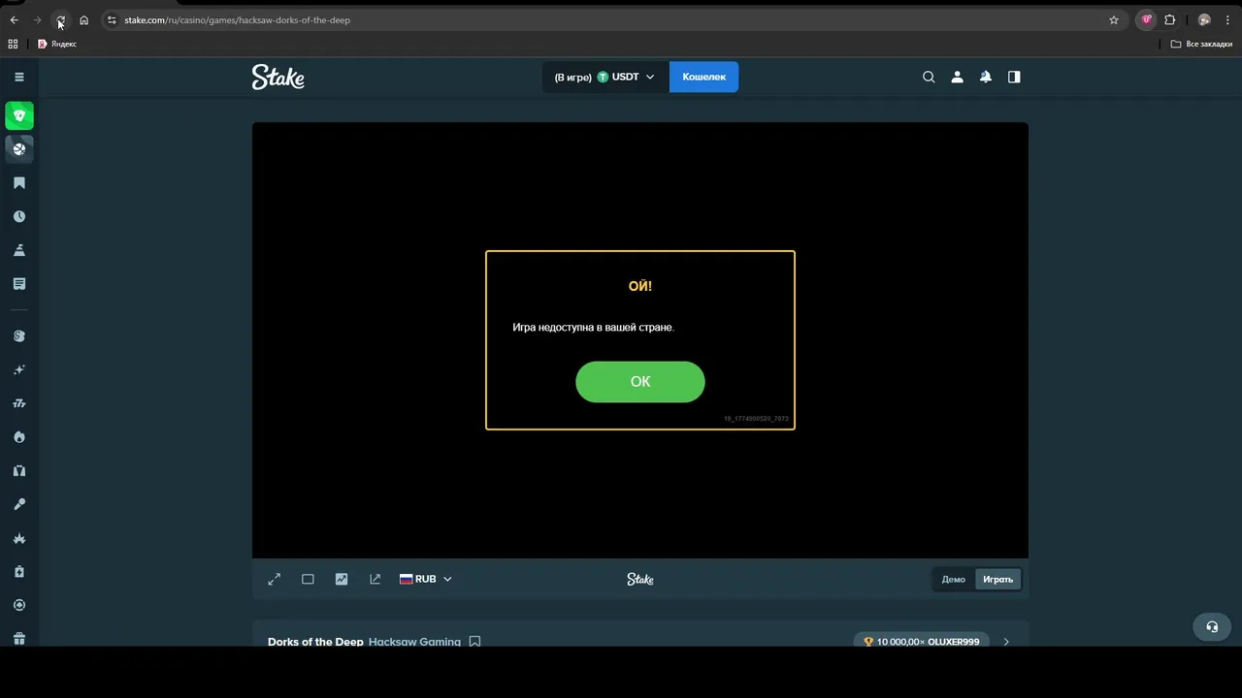Open the gift icon in sidebar

19,639
